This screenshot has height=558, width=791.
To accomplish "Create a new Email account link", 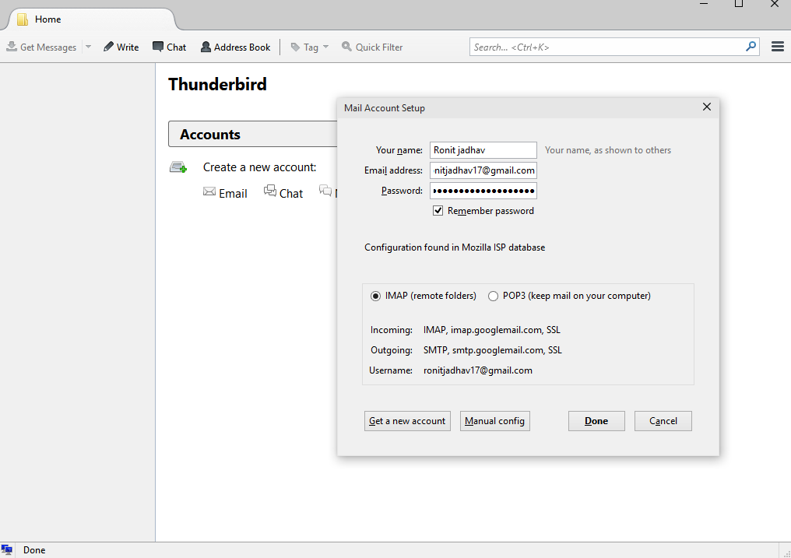I will [225, 193].
